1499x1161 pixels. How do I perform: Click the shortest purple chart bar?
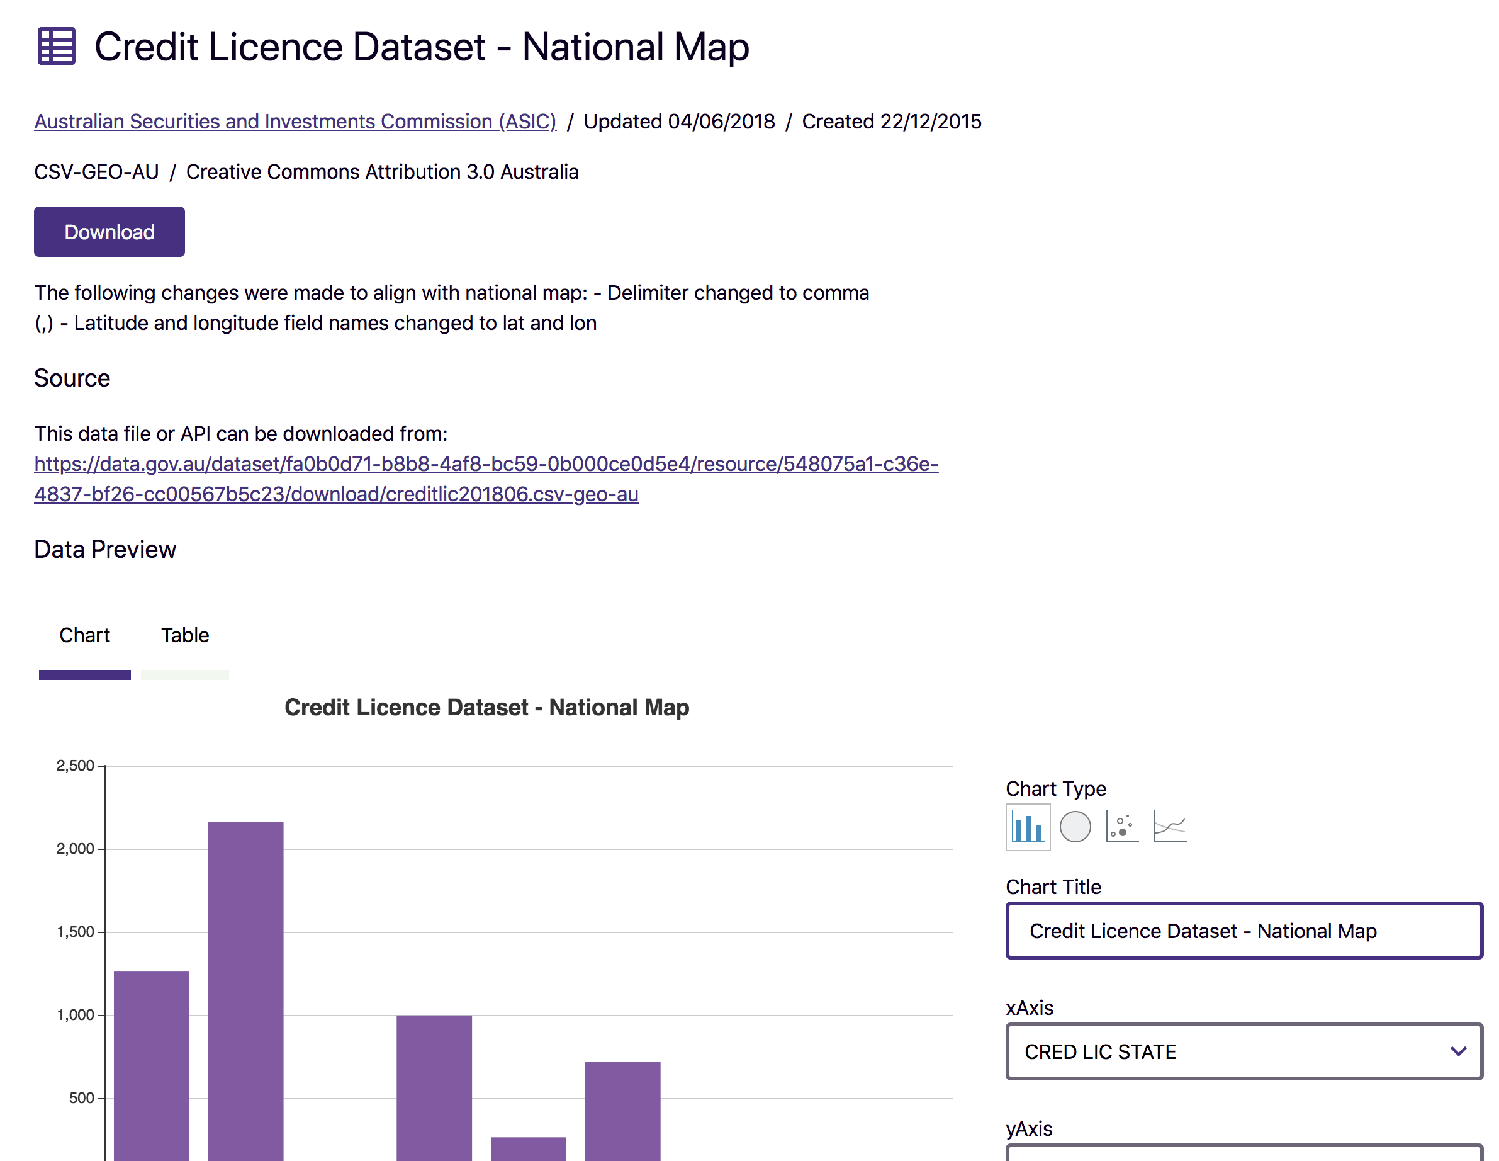pyautogui.click(x=529, y=1148)
